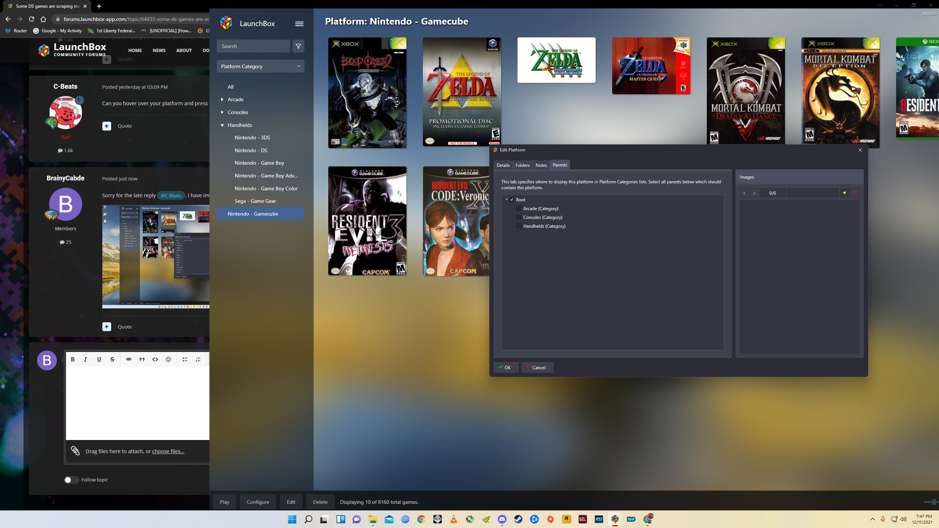Click the Configure button in bottom bar
Screen dimensions: 939x528
[x=258, y=502]
